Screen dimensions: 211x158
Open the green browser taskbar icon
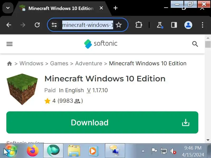tap(53, 150)
